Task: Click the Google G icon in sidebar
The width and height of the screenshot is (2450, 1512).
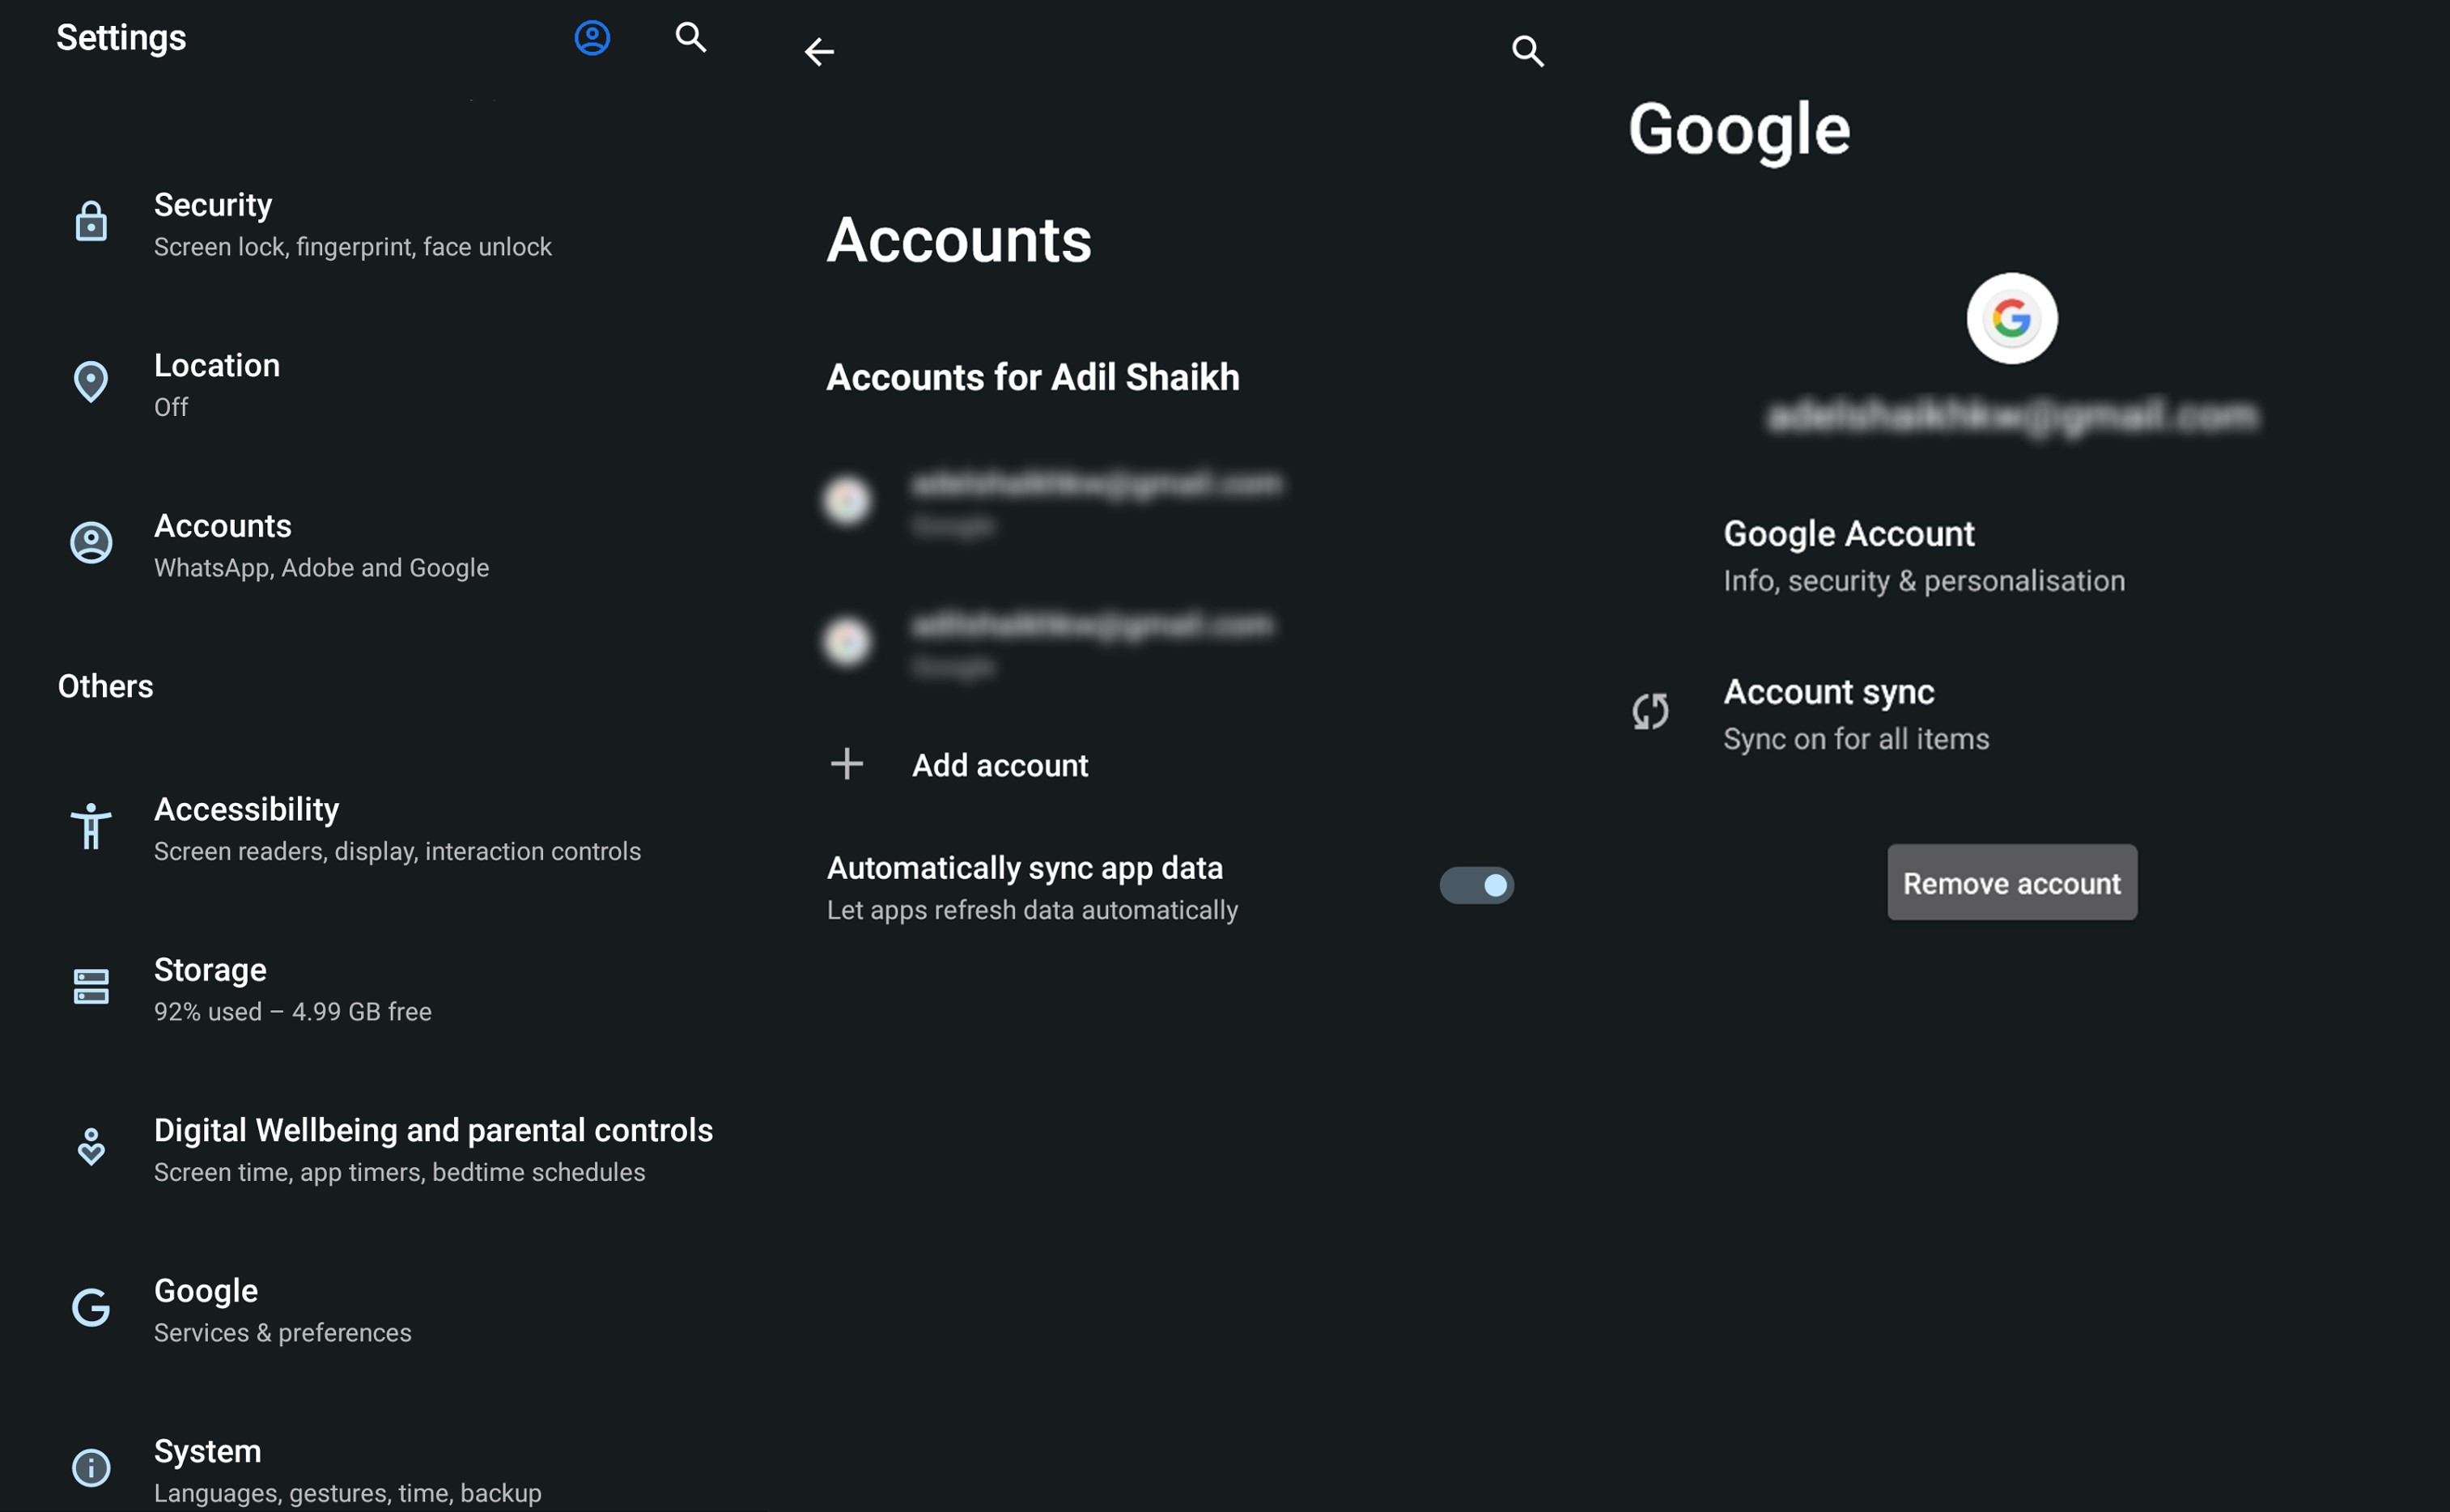Action: pyautogui.click(x=91, y=1308)
